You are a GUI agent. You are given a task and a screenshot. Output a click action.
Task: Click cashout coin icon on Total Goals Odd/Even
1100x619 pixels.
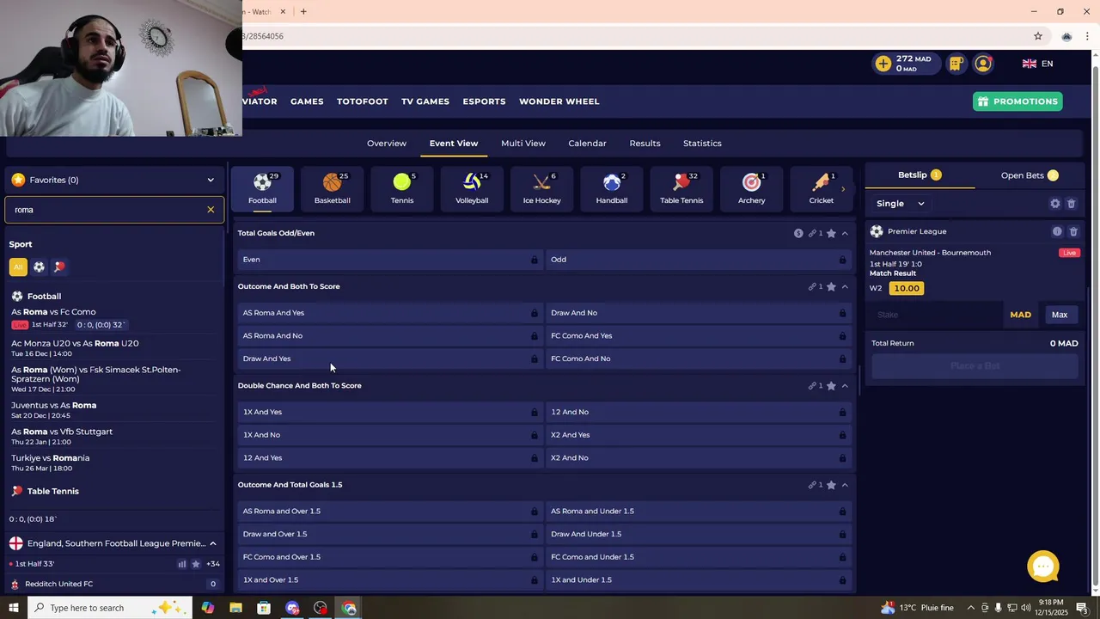point(798,233)
